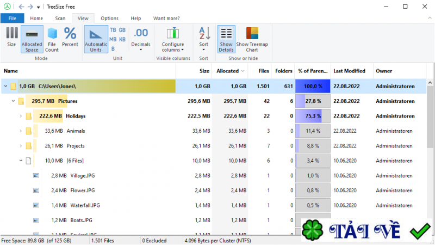Collapse the C:\Users\Jones\ root node
The height and width of the screenshot is (245, 435).
pyautogui.click(x=5, y=86)
